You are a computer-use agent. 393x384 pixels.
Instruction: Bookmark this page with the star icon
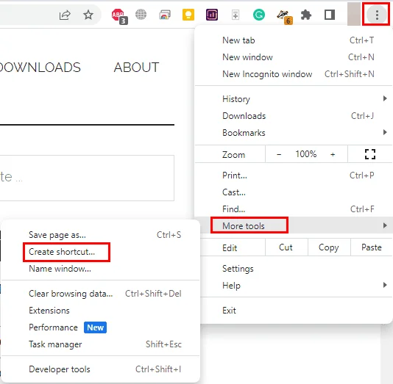88,15
